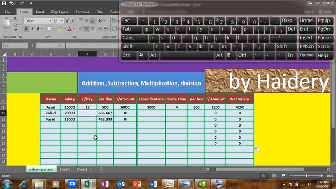Image resolution: width=336 pixels, height=189 pixels.
Task: Toggle Middle Align vertical alignment
Action: (x=87, y=20)
